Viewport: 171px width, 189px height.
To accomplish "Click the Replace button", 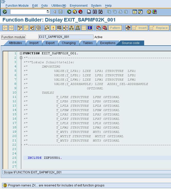I will [159, 28].
